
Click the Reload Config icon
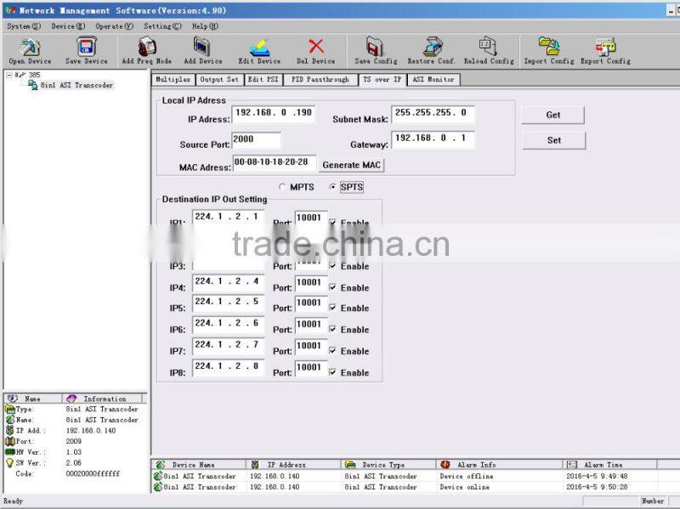[x=488, y=47]
